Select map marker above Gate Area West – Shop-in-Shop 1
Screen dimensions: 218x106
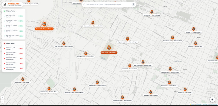pyautogui.click(x=64, y=43)
